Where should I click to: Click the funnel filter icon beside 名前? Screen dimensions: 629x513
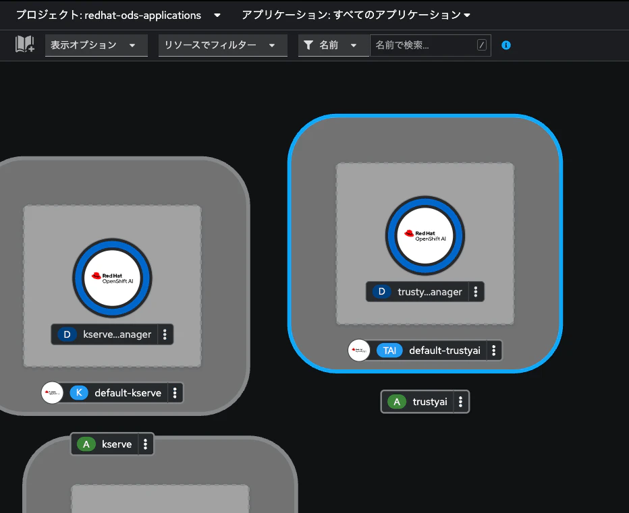click(x=308, y=45)
